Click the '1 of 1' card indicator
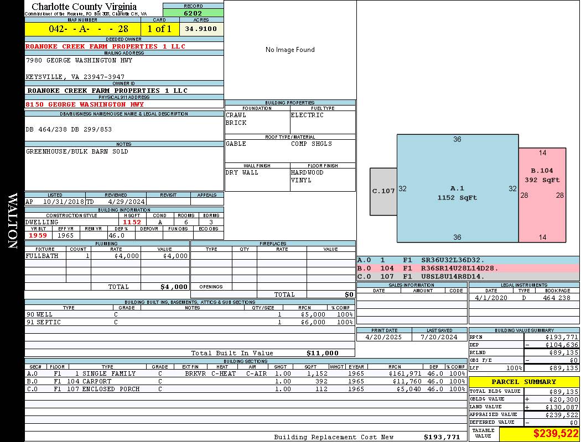Image resolution: width=581 pixels, height=442 pixels. click(x=159, y=29)
